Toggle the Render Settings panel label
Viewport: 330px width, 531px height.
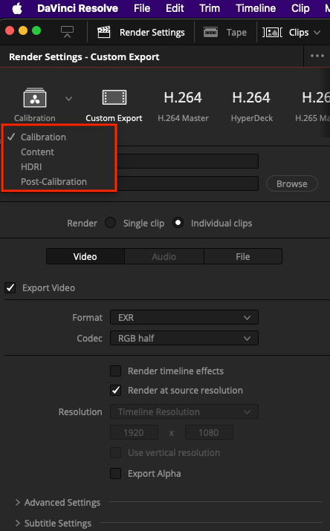point(152,33)
